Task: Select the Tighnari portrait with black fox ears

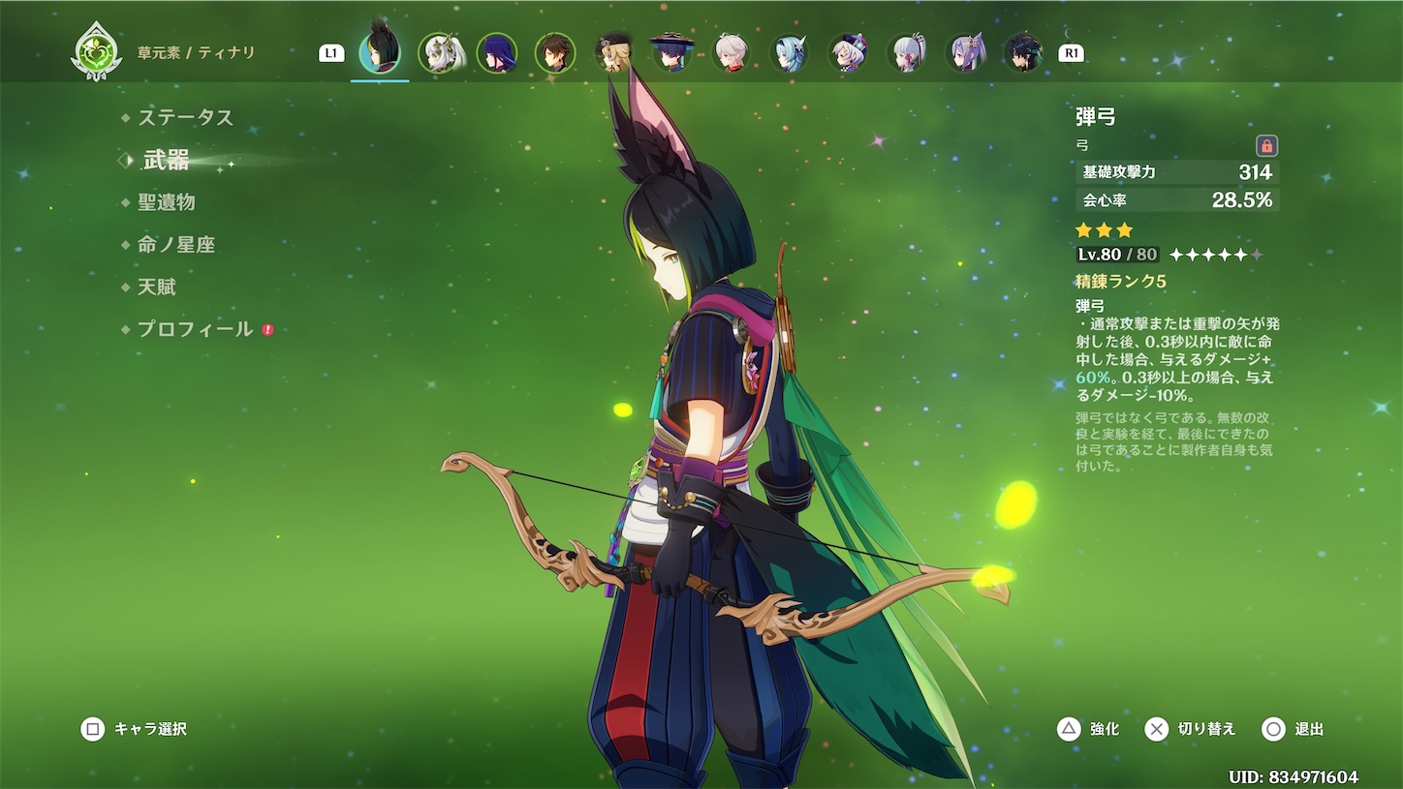Action: pos(380,52)
